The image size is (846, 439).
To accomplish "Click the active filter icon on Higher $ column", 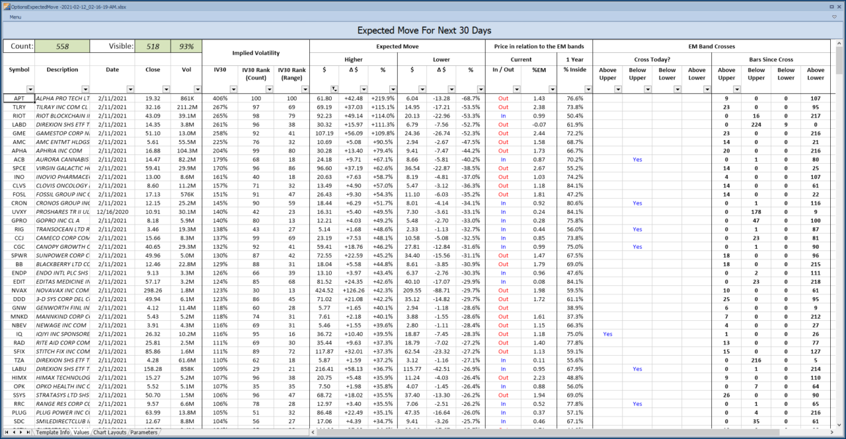I will 334,88.
